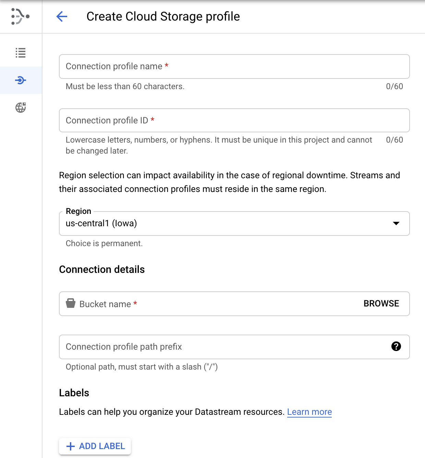The width and height of the screenshot is (425, 458).
Task: Click BROWSE to pick a bucket
Action: click(381, 303)
